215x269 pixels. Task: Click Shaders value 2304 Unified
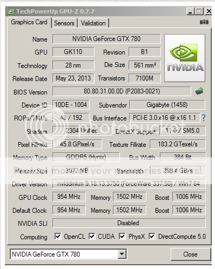pyautogui.click(x=82, y=131)
